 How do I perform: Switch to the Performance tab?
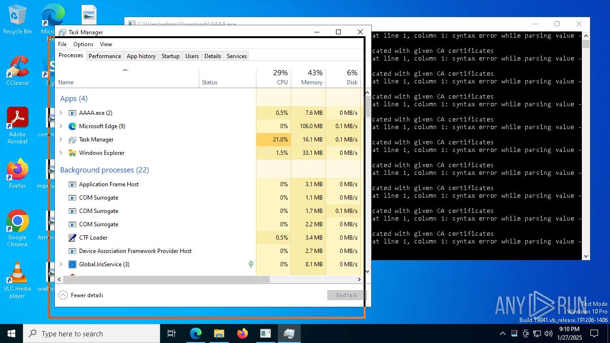pyautogui.click(x=105, y=56)
